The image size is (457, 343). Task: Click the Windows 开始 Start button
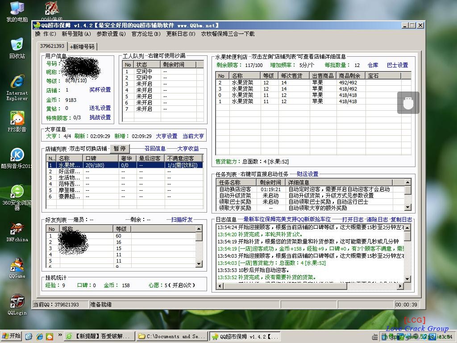click(x=12, y=336)
